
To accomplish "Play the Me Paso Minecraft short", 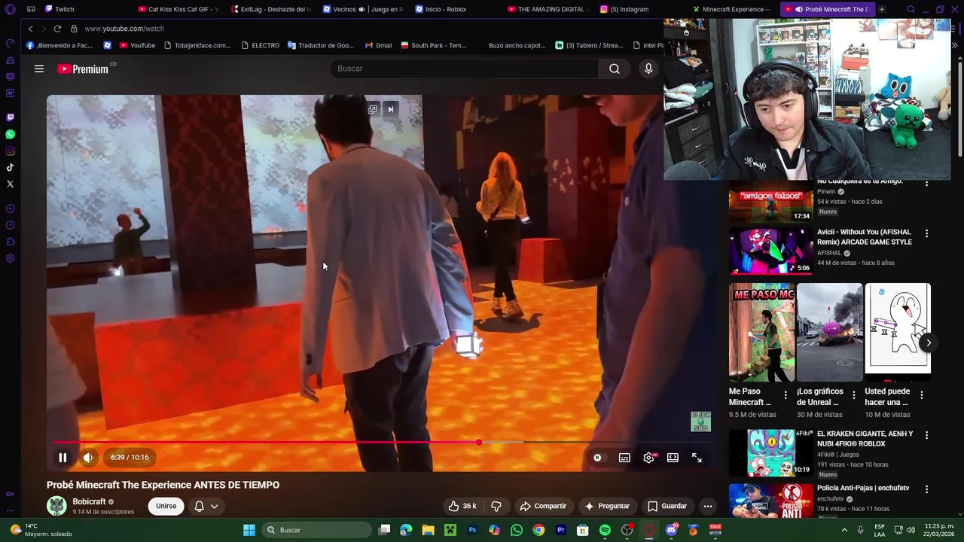I will point(761,332).
